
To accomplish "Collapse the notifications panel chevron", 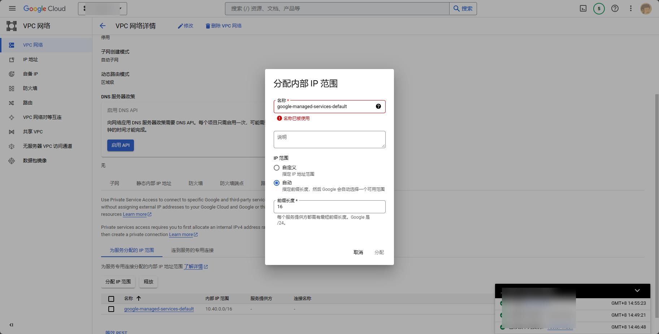I will click(637, 291).
